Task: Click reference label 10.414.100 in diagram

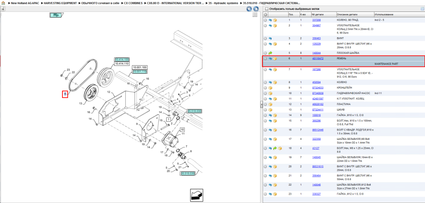Action: [122, 59]
